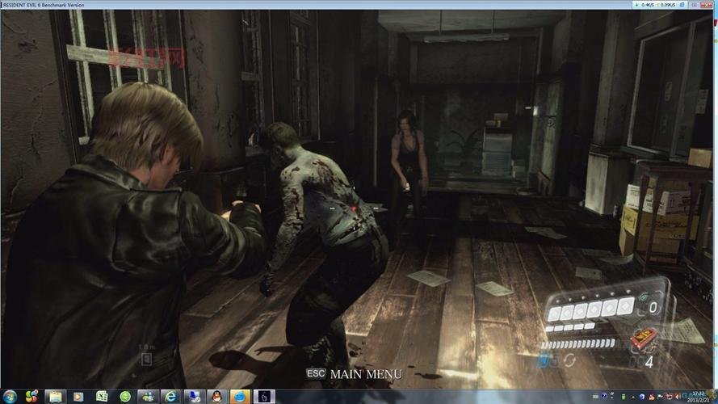Screen dimensions: 718x404
Task: Click the keyboard input tray icon
Action: pyautogui.click(x=595, y=397)
